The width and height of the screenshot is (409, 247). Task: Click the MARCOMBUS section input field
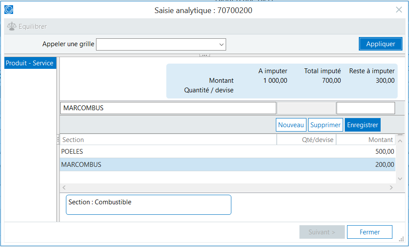pyautogui.click(x=168, y=108)
